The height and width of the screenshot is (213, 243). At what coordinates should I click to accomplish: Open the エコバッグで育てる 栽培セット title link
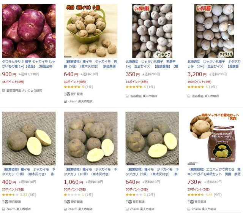point(214,172)
